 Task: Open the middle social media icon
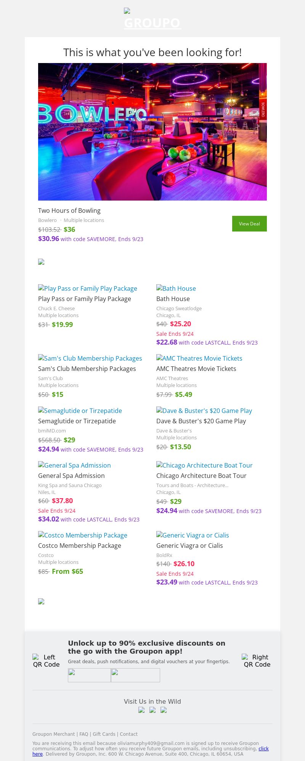(152, 710)
